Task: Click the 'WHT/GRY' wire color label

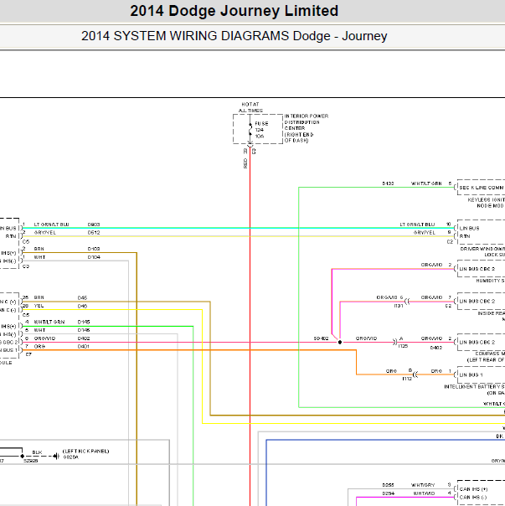Action: point(423,485)
